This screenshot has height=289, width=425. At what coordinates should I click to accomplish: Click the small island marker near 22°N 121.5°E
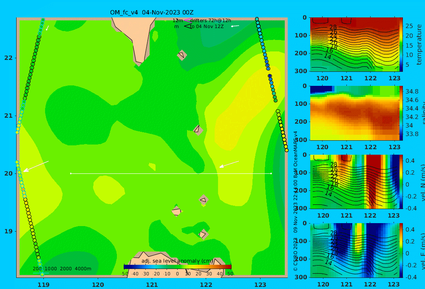pyautogui.click(x=181, y=55)
